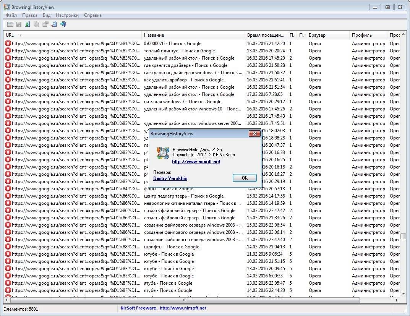Click visit time 10.03.2016 21:51:15
Viewport: 410px width, 316px height.
(x=266, y=261)
